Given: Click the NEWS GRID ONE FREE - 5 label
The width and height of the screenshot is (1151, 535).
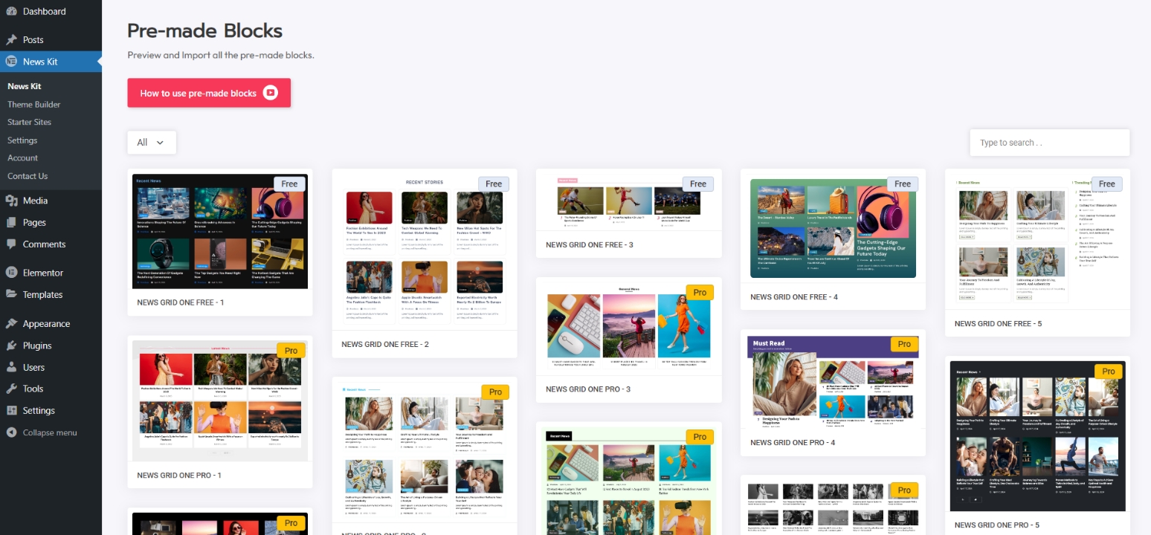Looking at the screenshot, I should pos(998,324).
